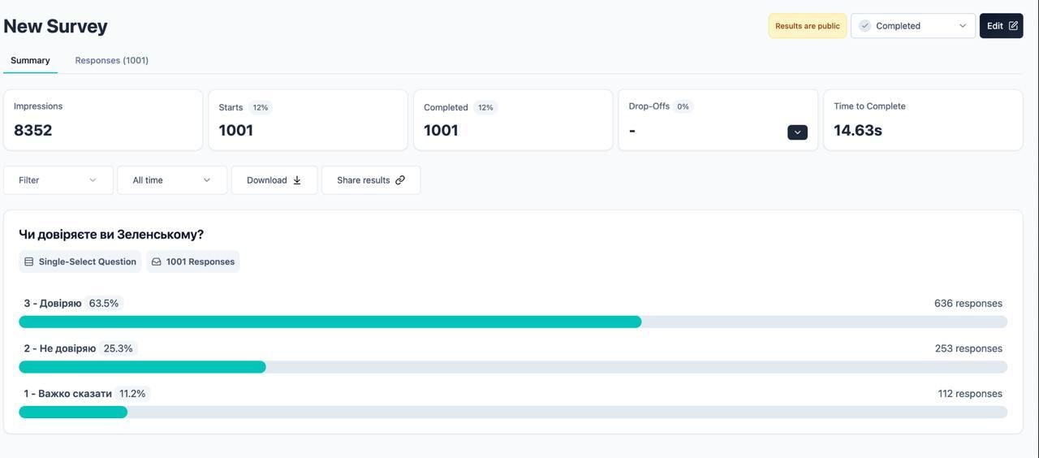This screenshot has width=1039, height=458.
Task: Click the Важко сказати 11.2% bar
Action: pos(73,413)
